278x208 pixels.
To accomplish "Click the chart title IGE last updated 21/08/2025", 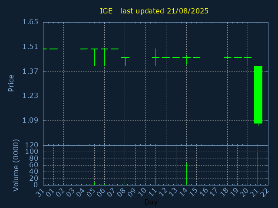I will pyautogui.click(x=154, y=11).
